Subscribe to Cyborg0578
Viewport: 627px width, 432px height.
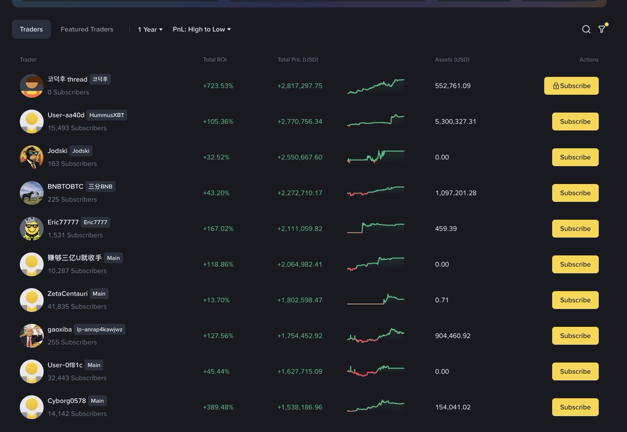[x=575, y=407]
